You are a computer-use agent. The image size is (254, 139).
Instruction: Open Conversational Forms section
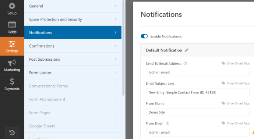73,86
